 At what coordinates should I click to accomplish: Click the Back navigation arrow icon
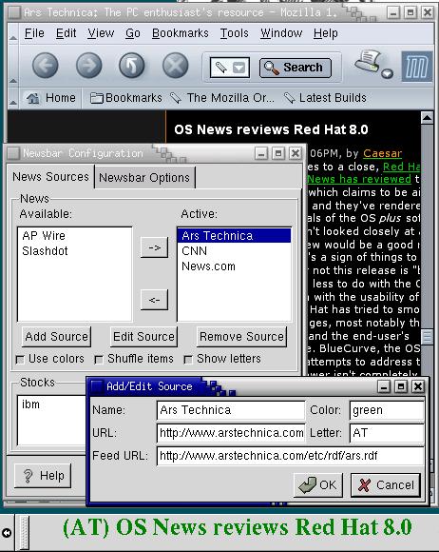coord(45,66)
